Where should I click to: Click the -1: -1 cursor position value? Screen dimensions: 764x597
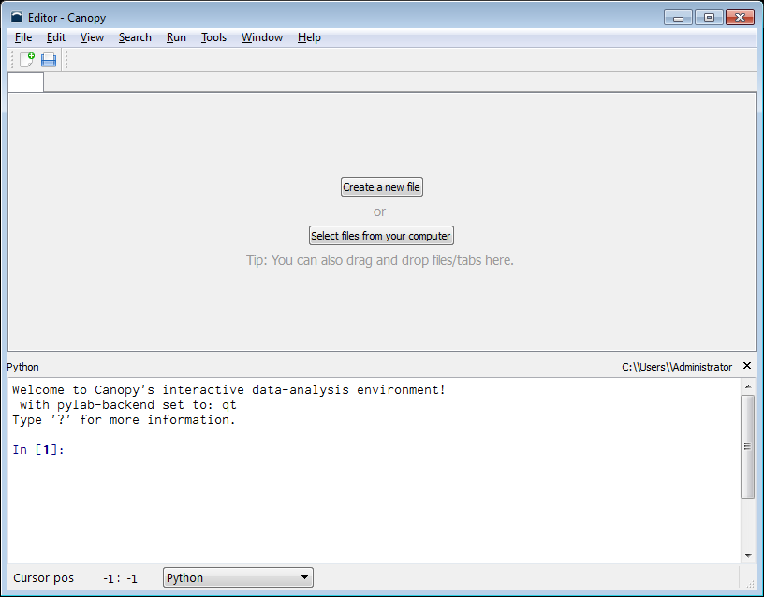click(120, 578)
